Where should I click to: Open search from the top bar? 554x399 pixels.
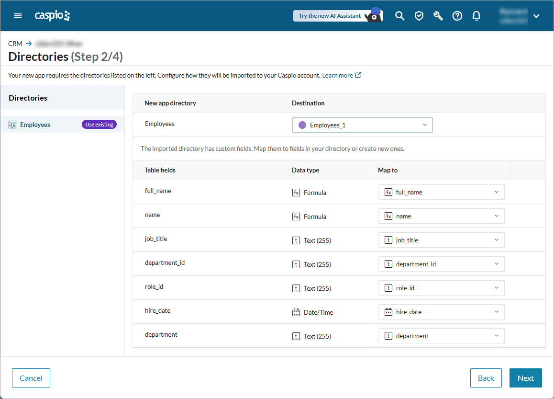[x=399, y=15]
